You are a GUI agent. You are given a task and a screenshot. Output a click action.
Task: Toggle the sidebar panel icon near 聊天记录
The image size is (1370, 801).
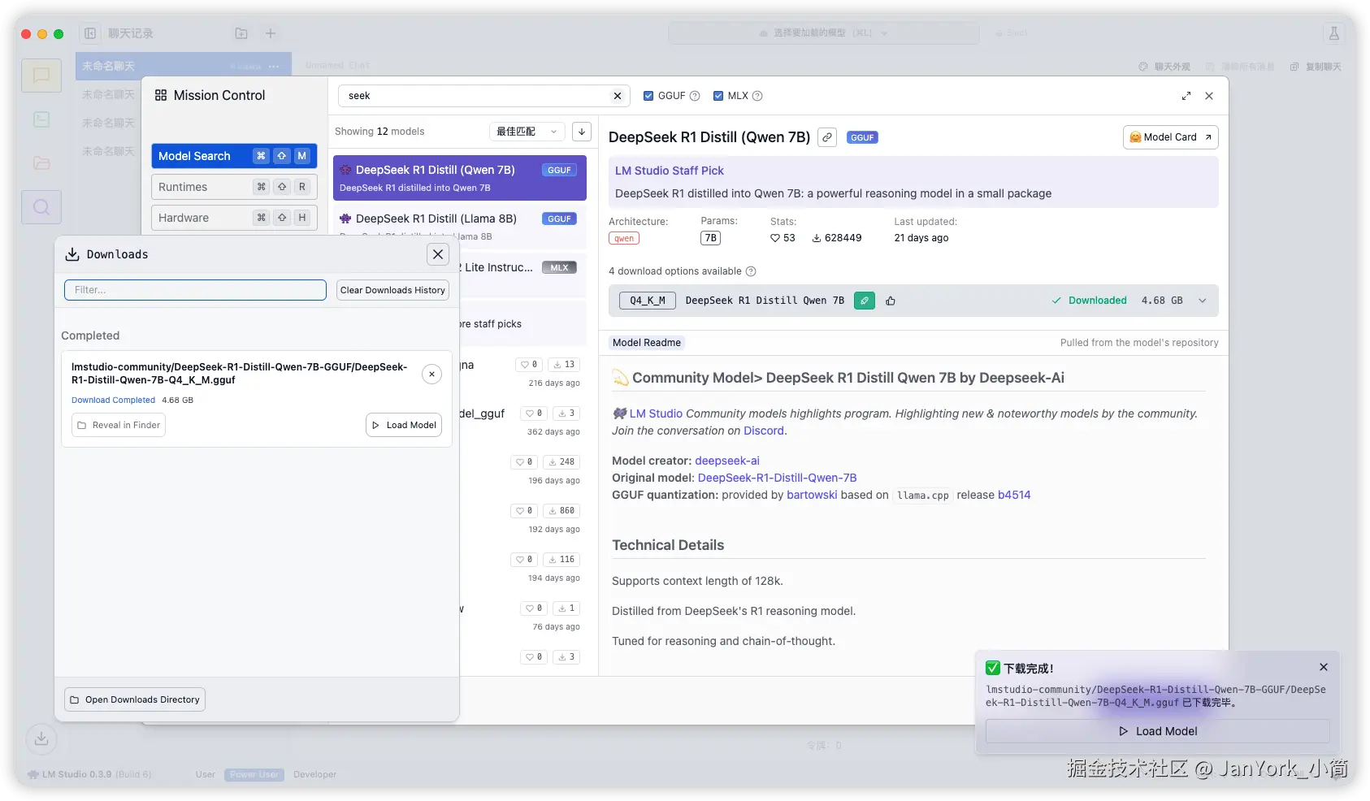pos(90,33)
